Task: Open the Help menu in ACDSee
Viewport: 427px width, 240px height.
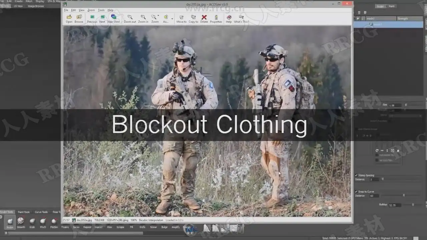Action: (x=110, y=10)
